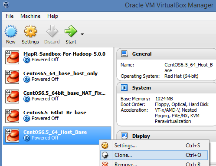Click the 'Paravirtualization' text in System
The height and width of the screenshot is (166, 216).
[x=173, y=121]
